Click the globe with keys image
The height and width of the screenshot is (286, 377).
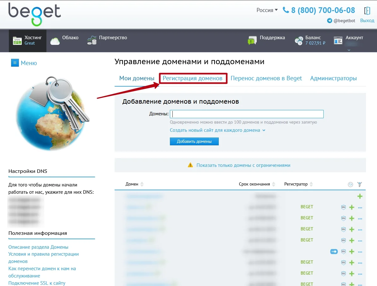52,113
